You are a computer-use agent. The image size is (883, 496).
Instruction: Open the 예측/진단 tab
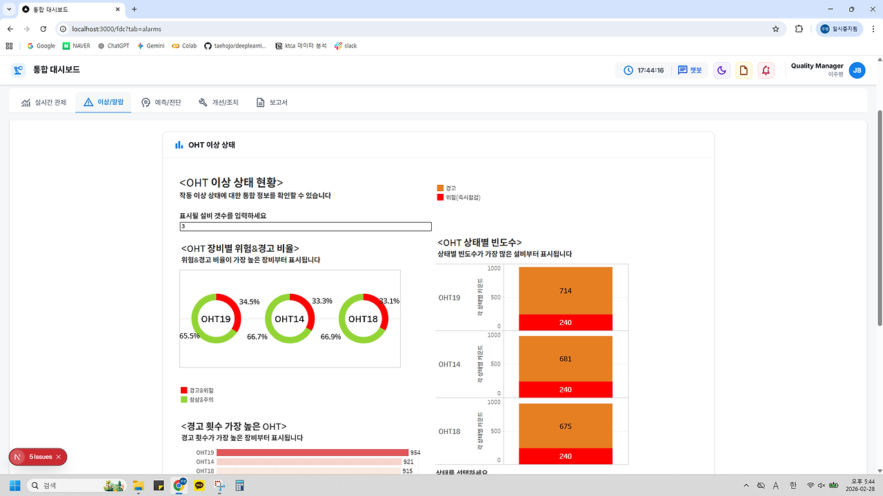coord(161,102)
